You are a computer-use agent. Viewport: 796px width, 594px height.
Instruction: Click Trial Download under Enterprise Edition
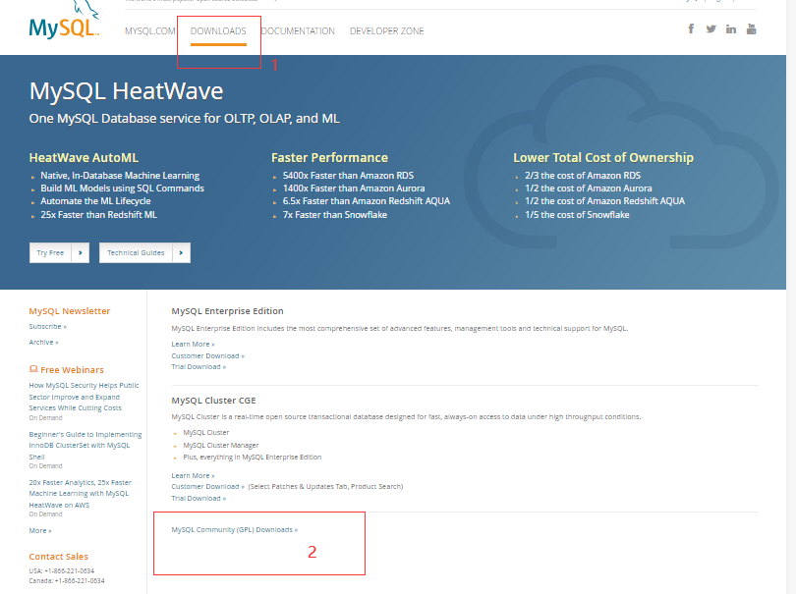(x=199, y=367)
